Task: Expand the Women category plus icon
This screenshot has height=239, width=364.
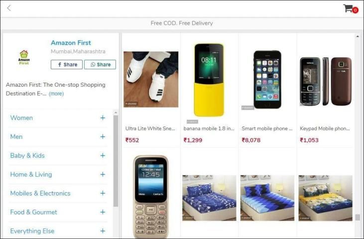Action: coord(103,118)
